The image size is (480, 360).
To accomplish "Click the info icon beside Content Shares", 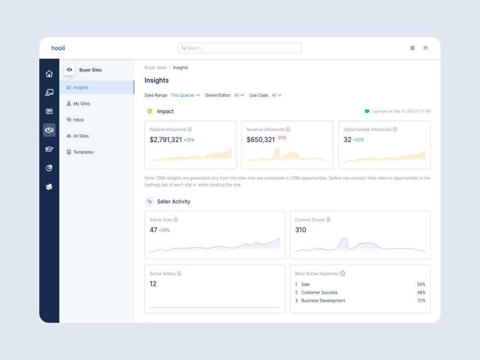I will point(328,220).
